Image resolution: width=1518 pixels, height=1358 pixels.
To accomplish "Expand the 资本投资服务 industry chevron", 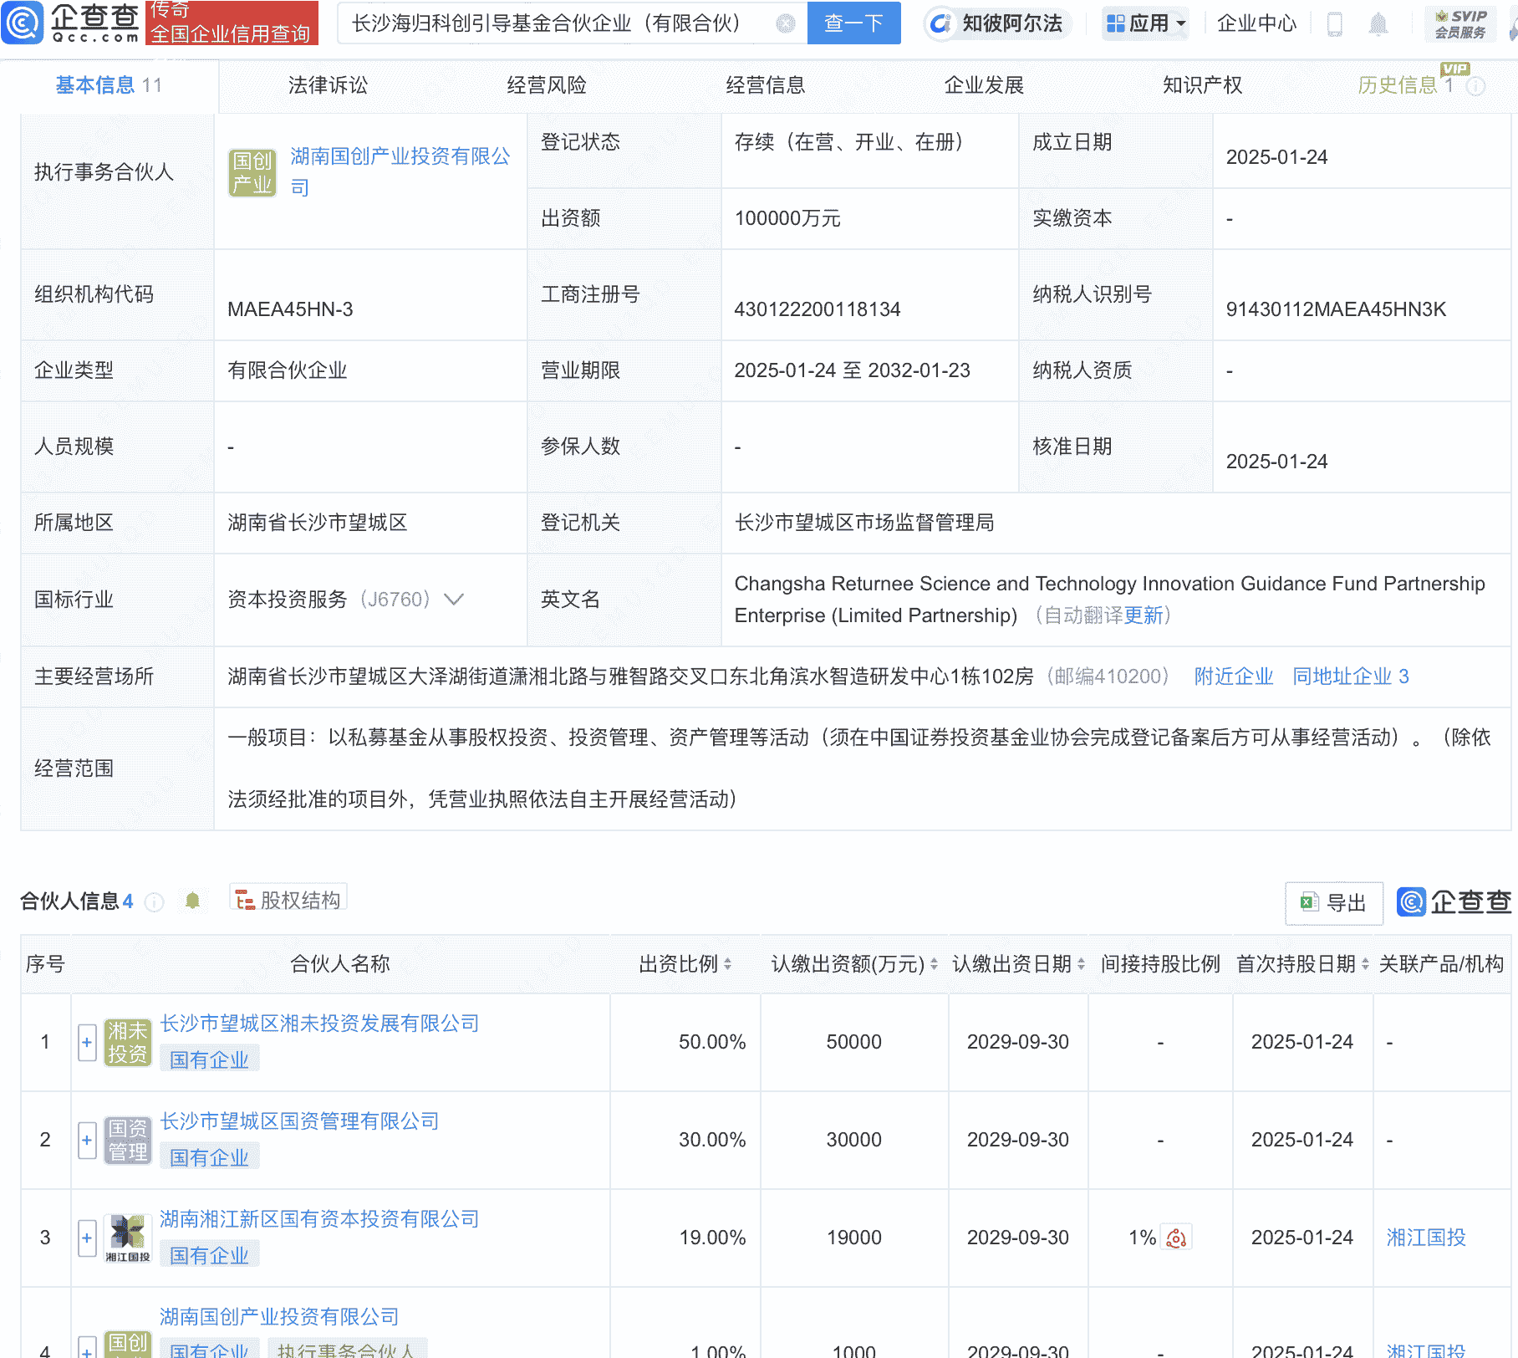I will [453, 600].
